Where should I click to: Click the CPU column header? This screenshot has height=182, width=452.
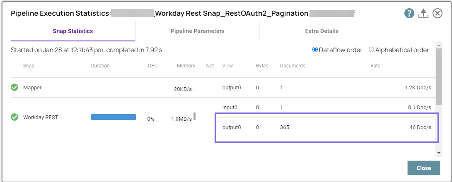click(153, 66)
